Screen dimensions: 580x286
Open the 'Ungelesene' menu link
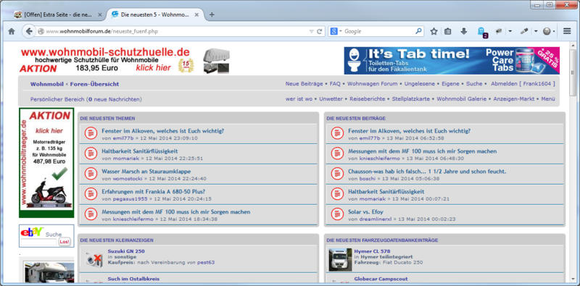(420, 84)
